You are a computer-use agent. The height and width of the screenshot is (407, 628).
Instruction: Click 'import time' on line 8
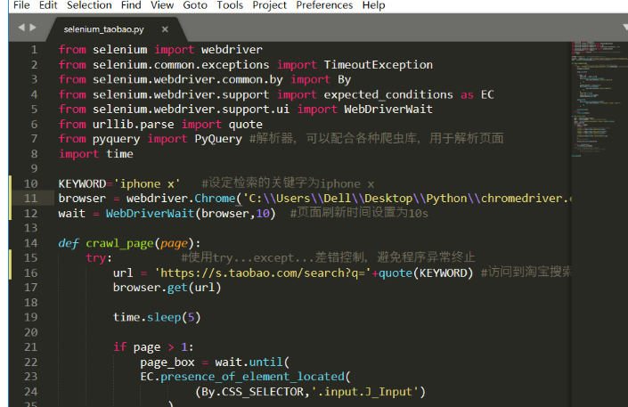tap(95, 154)
